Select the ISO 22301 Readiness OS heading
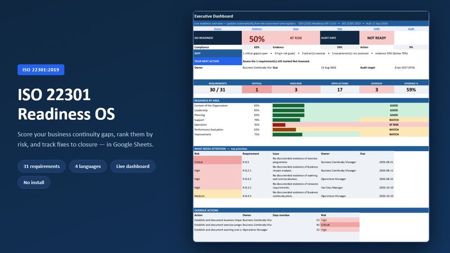 point(66,104)
